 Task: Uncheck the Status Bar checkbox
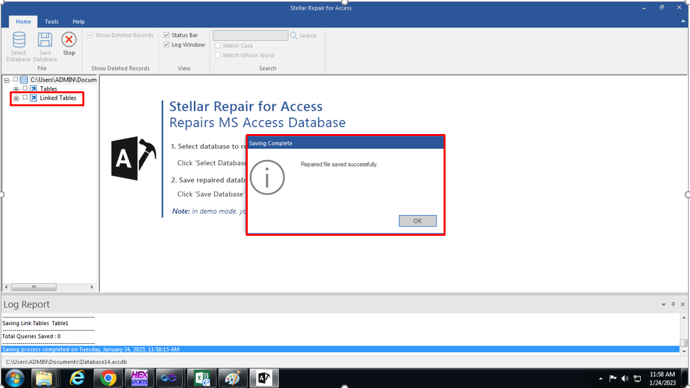tap(167, 35)
